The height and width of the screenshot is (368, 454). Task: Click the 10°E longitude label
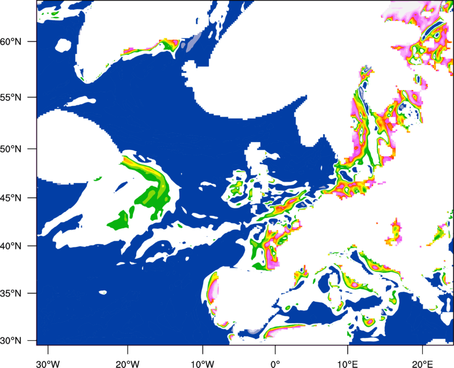tap(347, 364)
